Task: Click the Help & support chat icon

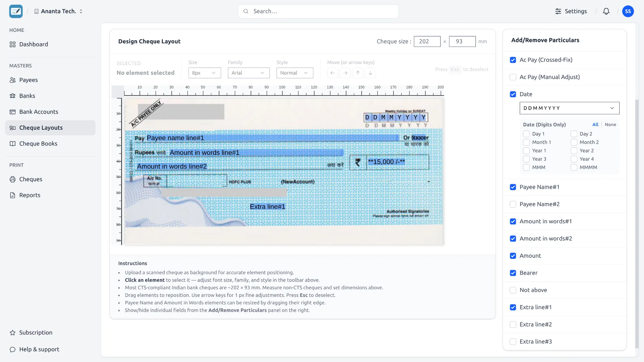Action: pos(13,349)
